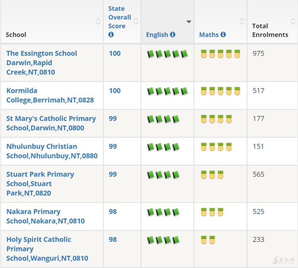Click the Total Enrolments header text
298x268 pixels.
270,31
